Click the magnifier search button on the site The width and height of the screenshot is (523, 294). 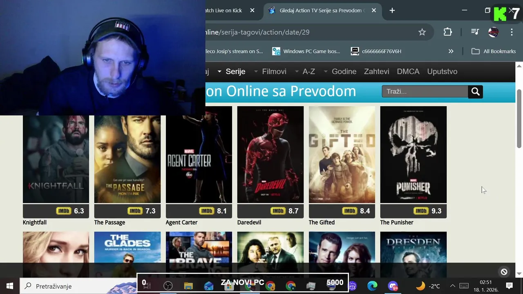[x=475, y=91]
